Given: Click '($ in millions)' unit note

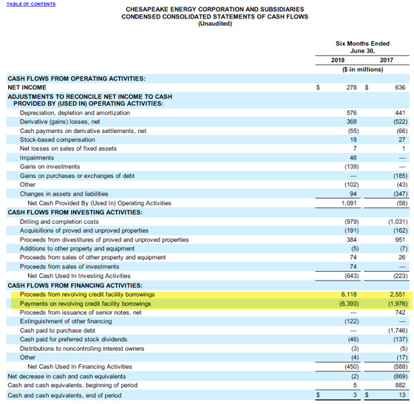Looking at the screenshot, I should [x=362, y=69].
